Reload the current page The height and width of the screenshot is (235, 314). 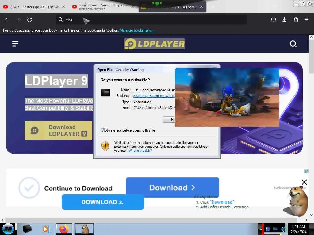[x=29, y=20]
